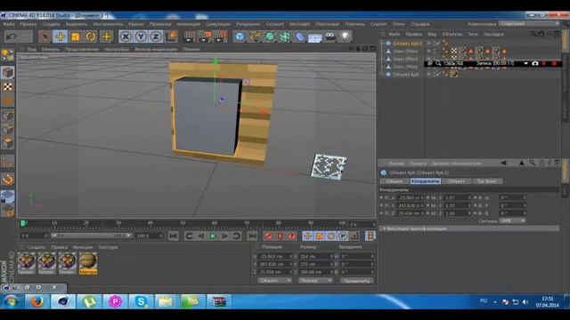Select the Texture mode checkerboard icon
The height and width of the screenshot is (320, 570).
(x=7, y=87)
